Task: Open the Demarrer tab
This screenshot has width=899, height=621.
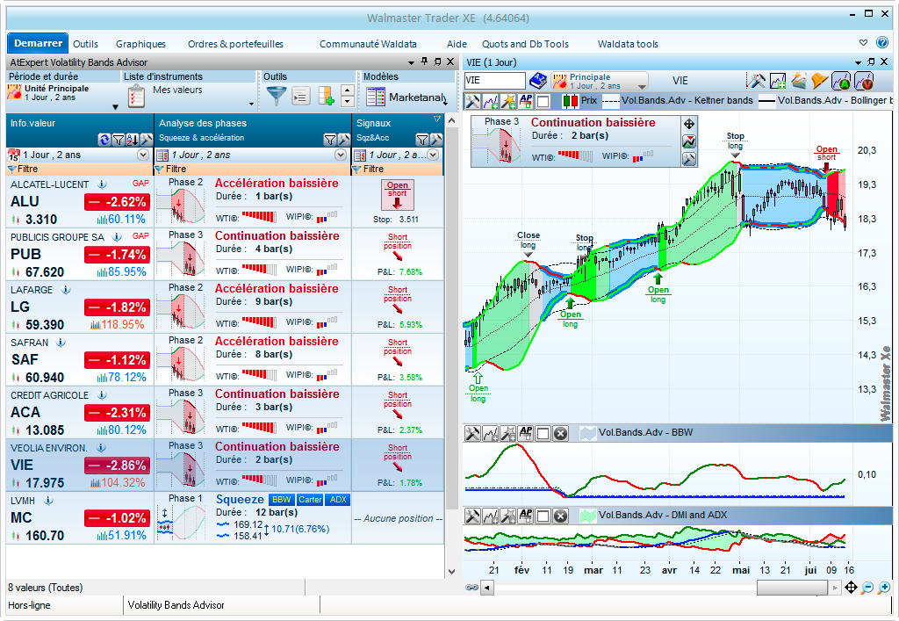Action: click(38, 43)
